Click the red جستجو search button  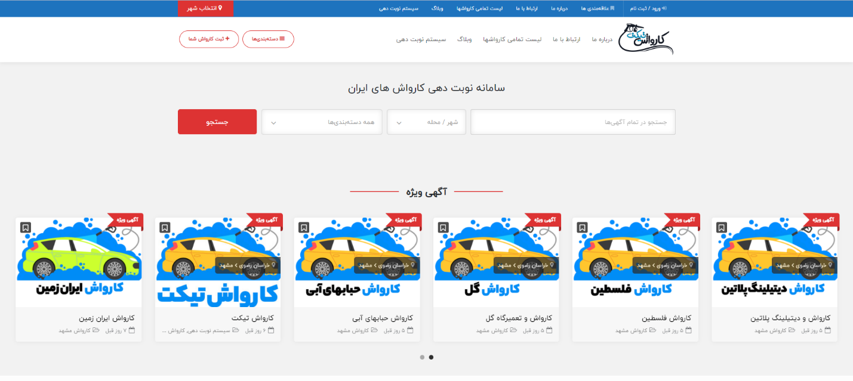tap(217, 122)
